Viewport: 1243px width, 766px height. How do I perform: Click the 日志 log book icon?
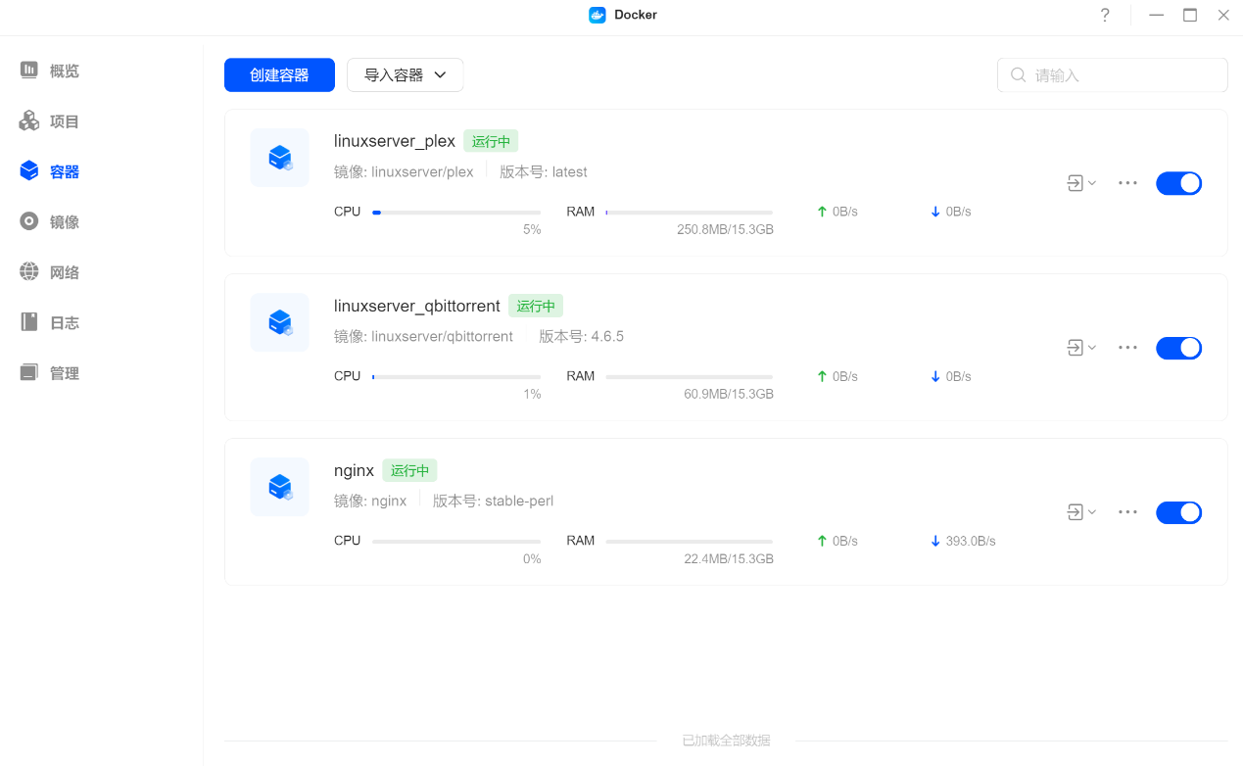[29, 322]
